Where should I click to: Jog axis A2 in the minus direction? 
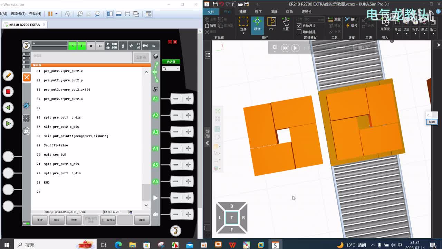pos(176,115)
